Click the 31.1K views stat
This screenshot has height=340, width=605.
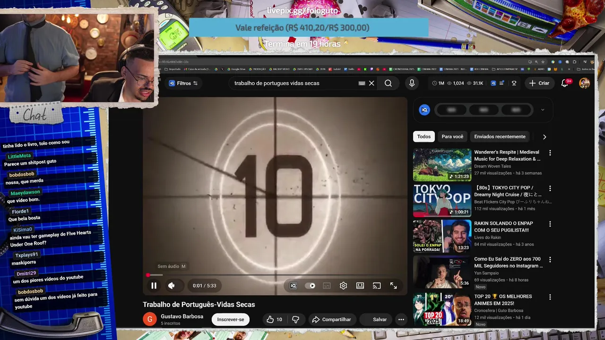475,83
